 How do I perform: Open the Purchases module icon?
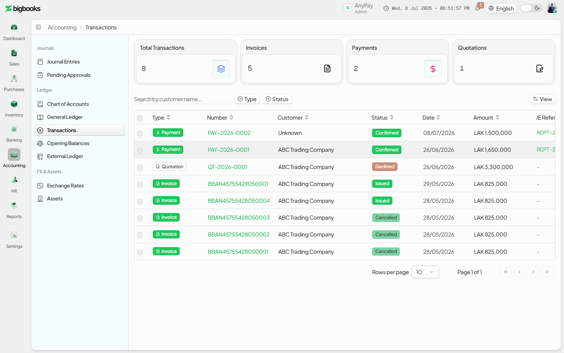click(x=14, y=78)
